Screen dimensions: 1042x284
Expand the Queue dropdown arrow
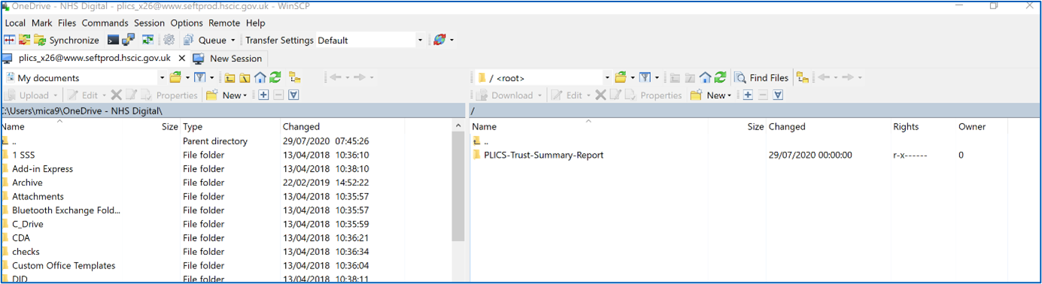coord(233,40)
